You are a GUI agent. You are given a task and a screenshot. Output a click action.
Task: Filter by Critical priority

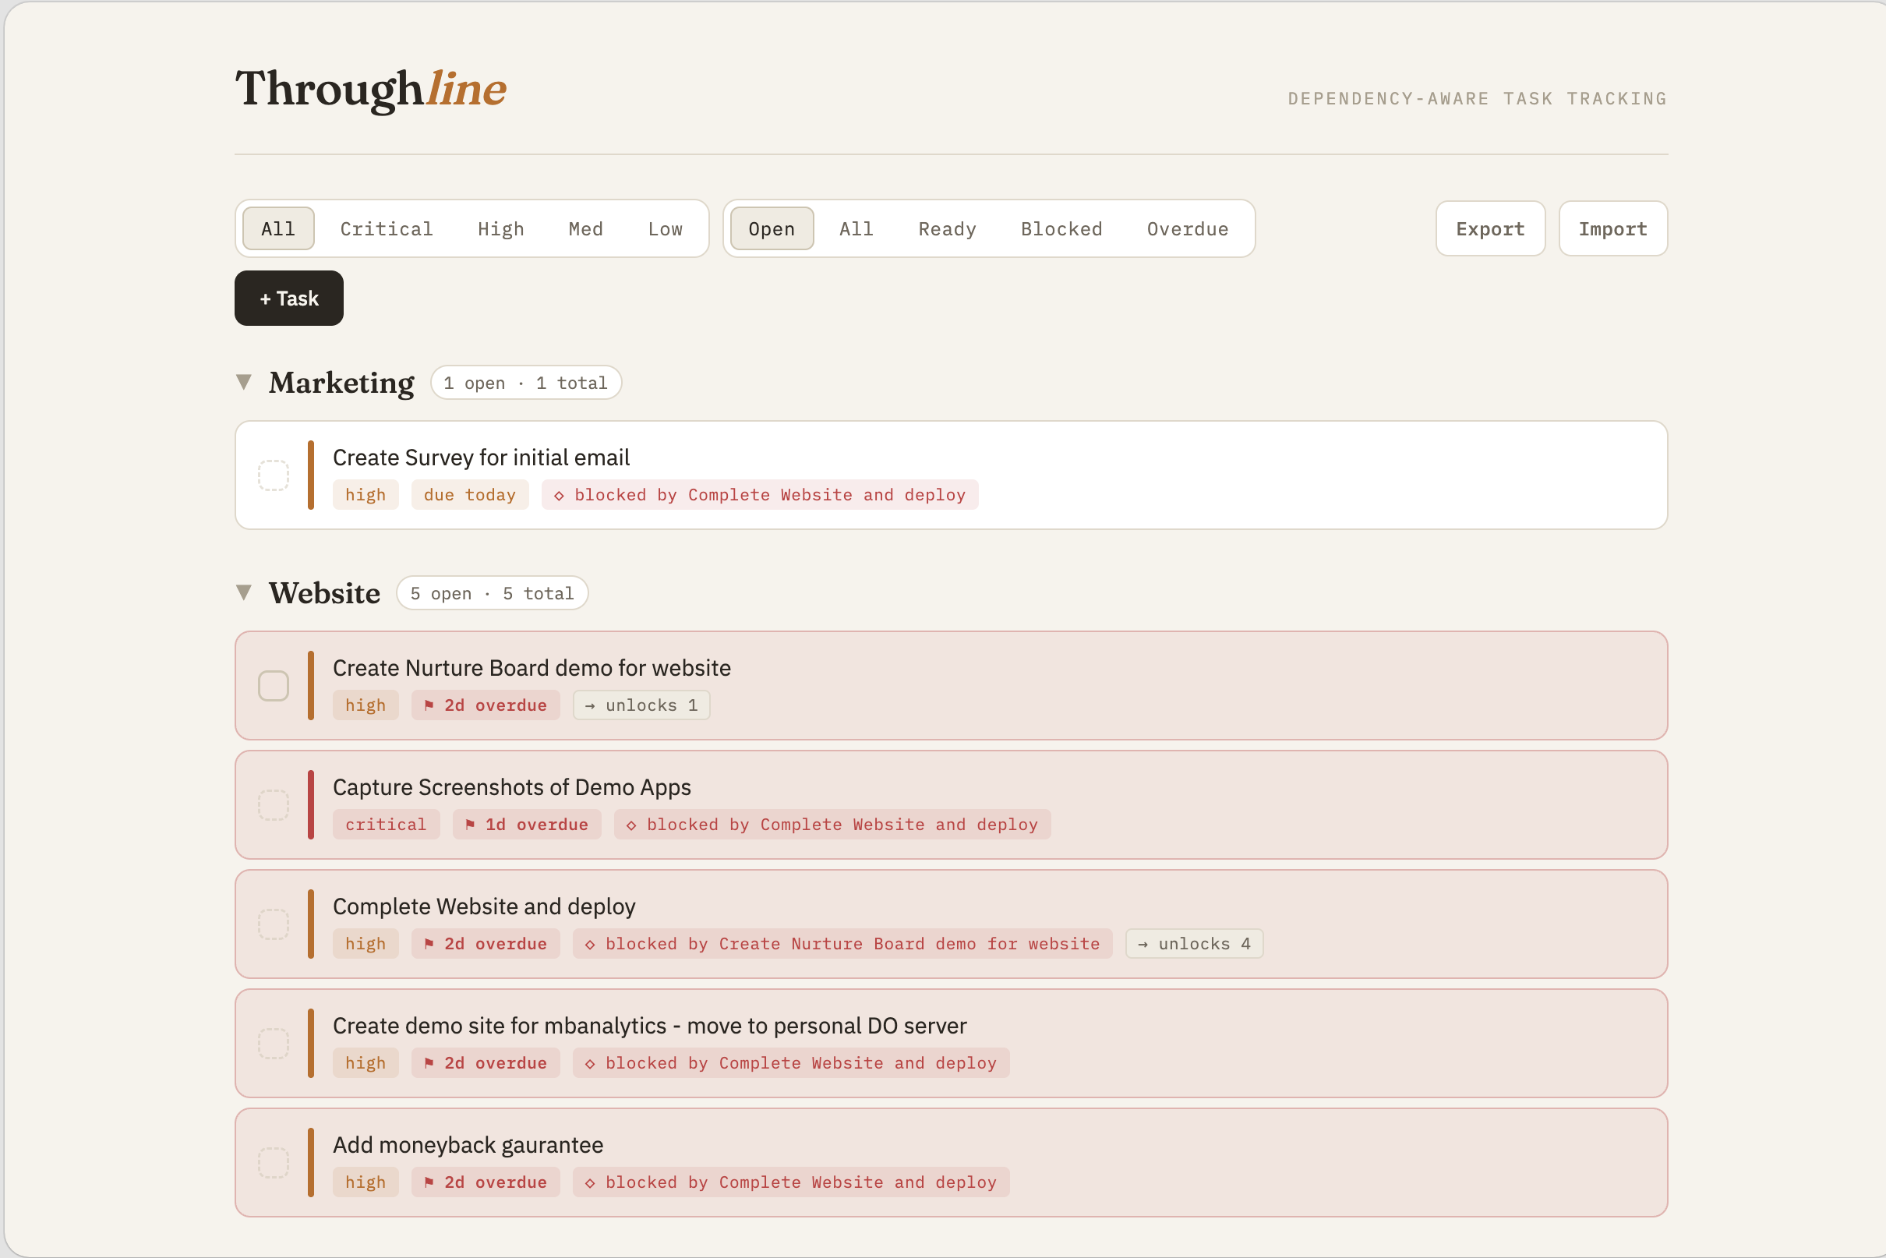(x=387, y=228)
